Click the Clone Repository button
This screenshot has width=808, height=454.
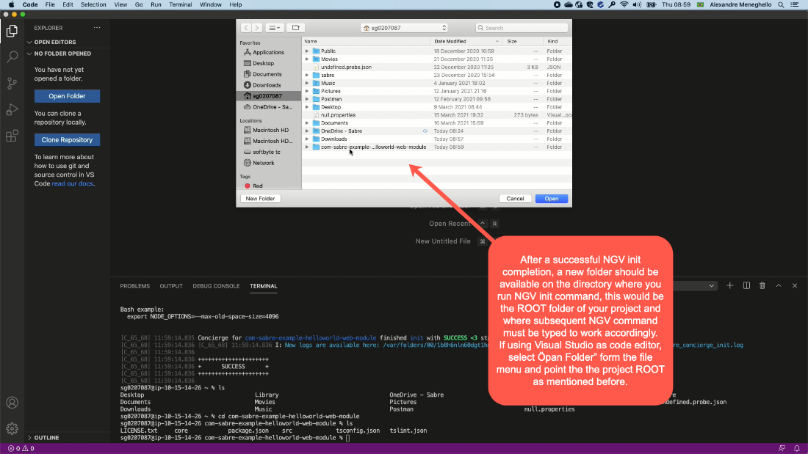[x=67, y=140]
